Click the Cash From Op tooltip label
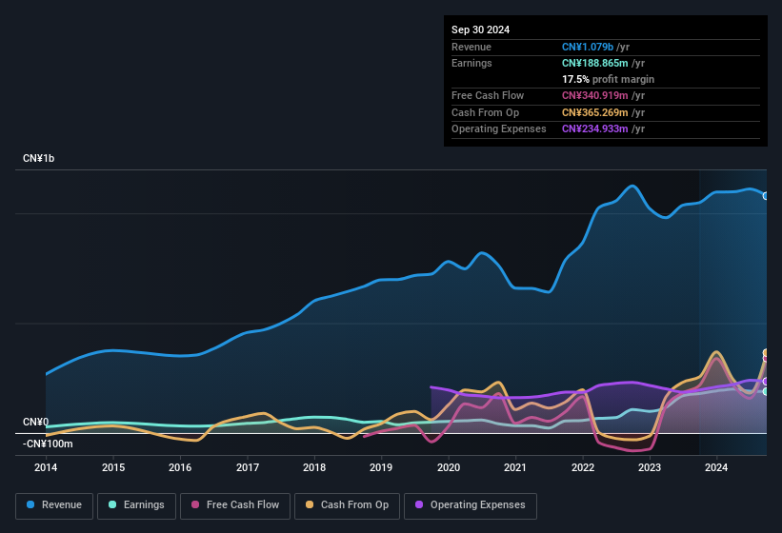 click(485, 112)
